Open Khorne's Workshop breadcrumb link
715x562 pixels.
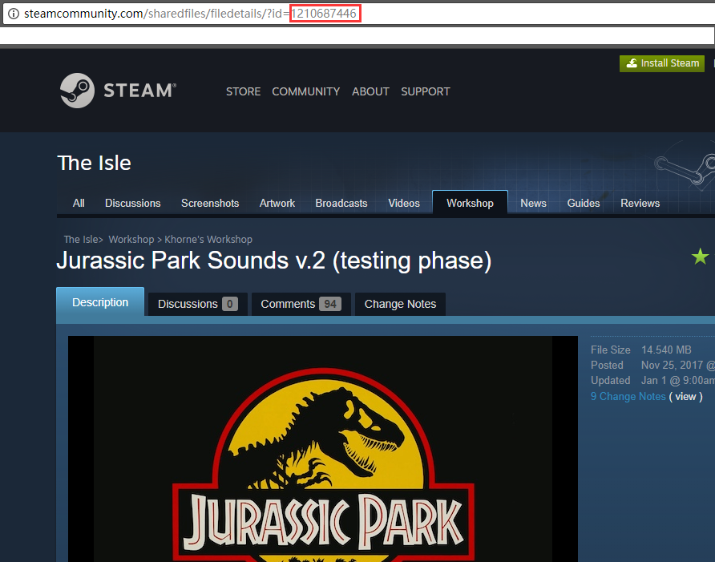tap(208, 240)
